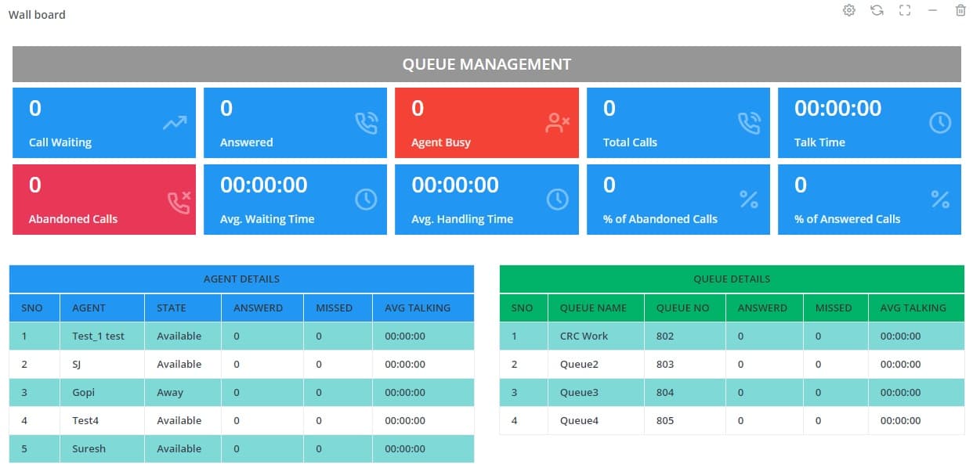Click the ringing phone icon on Answered tile
Viewport: 973px width, 475px height.
coord(365,122)
